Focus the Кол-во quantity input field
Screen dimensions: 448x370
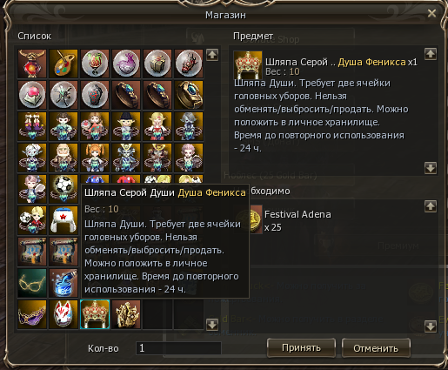click(x=178, y=348)
